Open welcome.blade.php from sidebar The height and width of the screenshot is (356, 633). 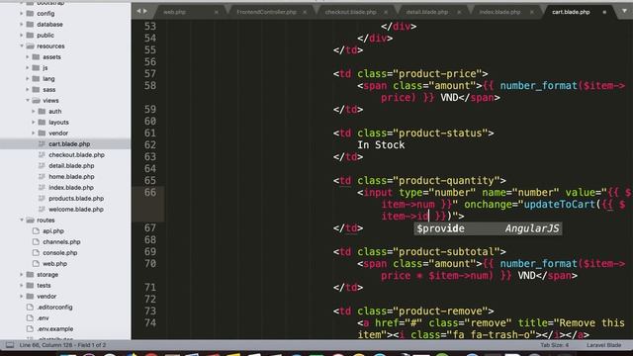pyautogui.click(x=76, y=210)
